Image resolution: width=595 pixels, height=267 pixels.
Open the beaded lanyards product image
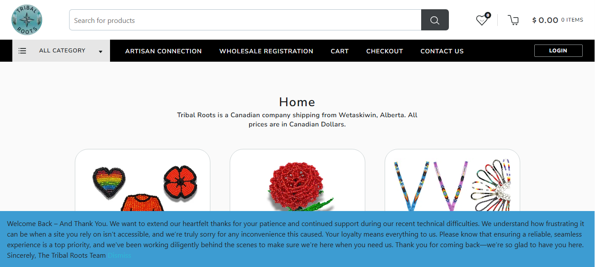(x=452, y=185)
